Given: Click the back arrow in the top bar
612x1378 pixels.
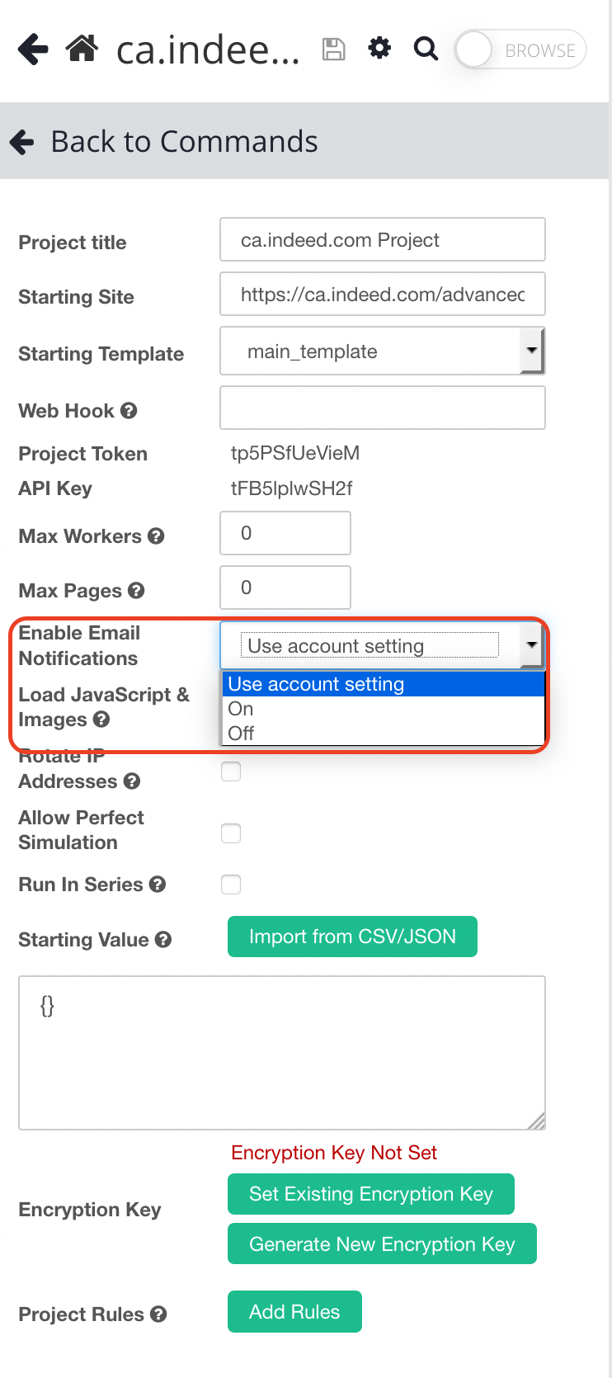Looking at the screenshot, I should click(33, 49).
